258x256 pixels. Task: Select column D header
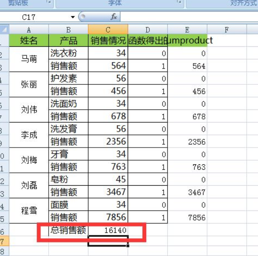click(x=148, y=30)
